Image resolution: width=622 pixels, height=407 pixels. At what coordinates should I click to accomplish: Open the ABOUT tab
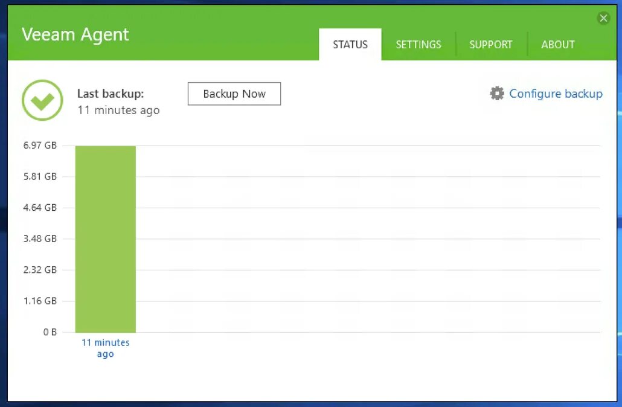tap(558, 45)
